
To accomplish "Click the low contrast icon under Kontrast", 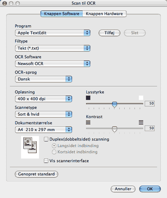I will tap(88, 123).
